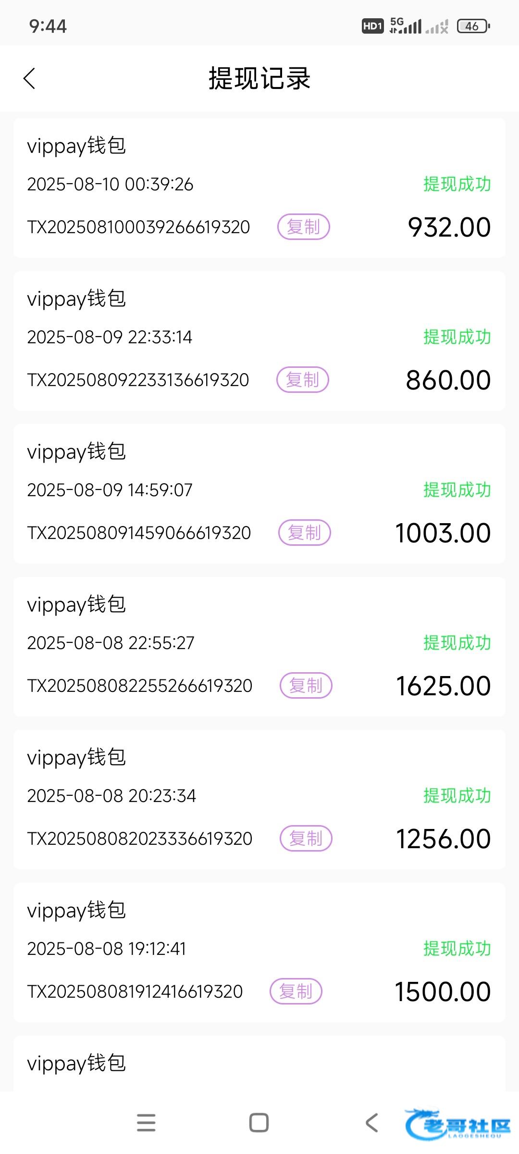Tap the 5G signal strength icon
Screen dimensions: 519x1154
(x=406, y=26)
